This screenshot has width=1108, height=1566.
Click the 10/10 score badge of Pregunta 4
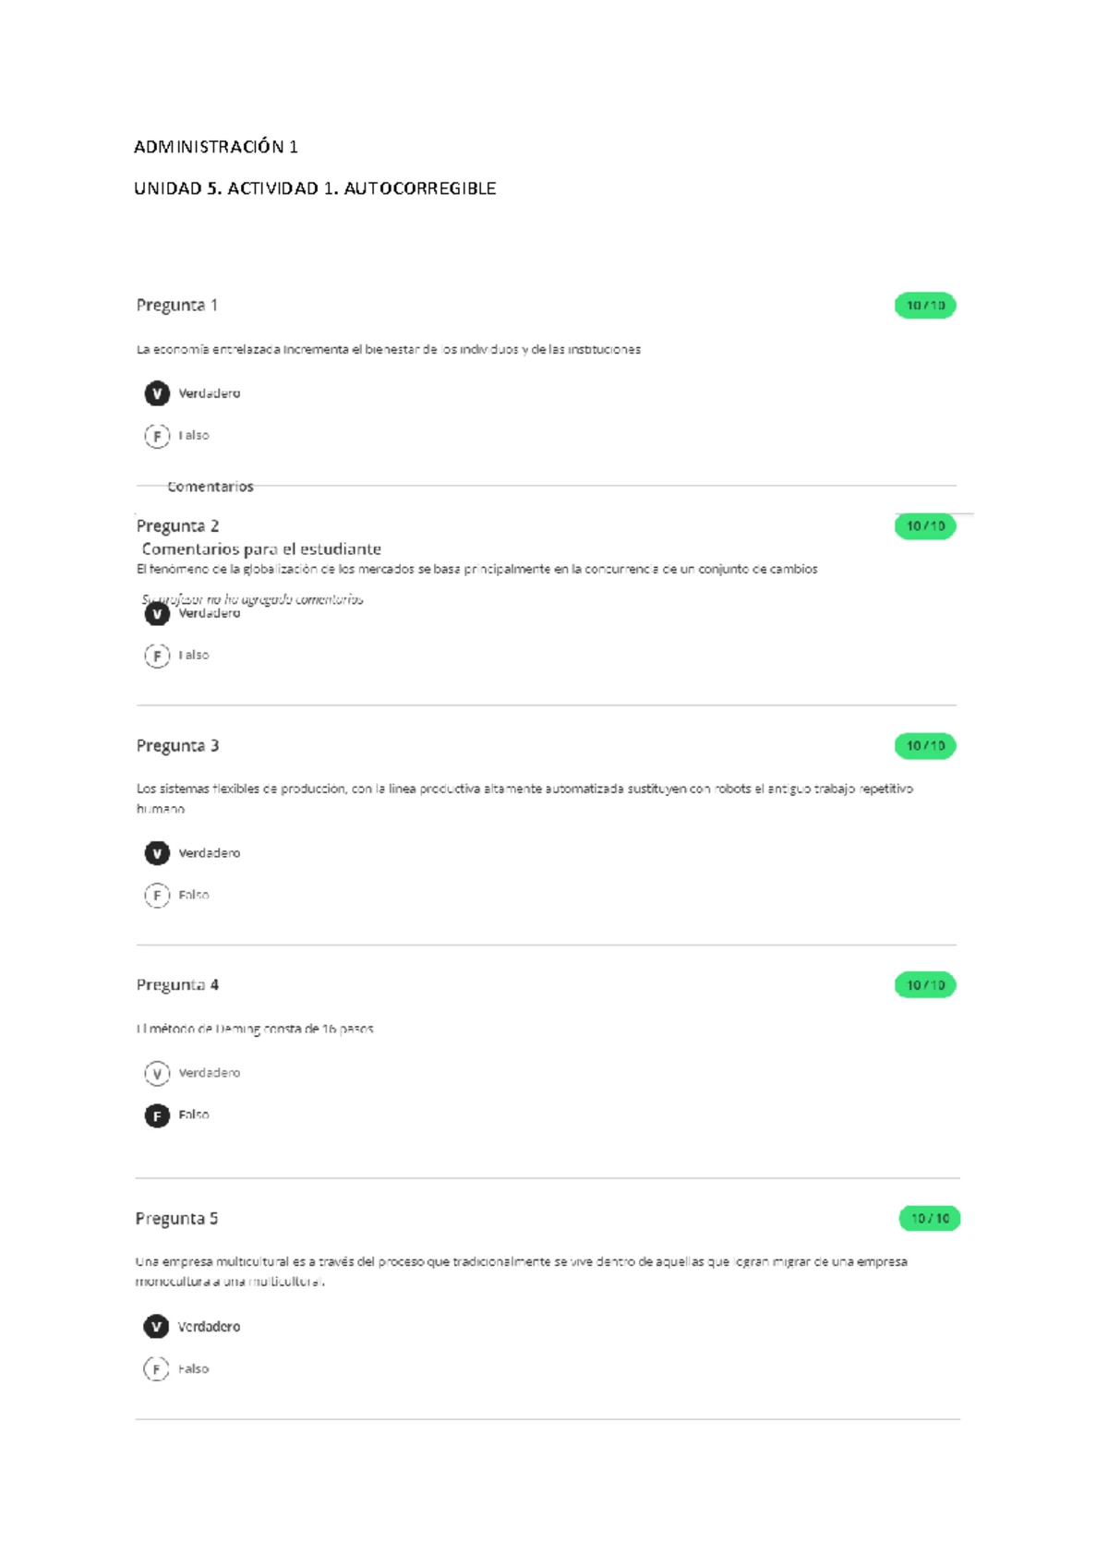pos(925,985)
